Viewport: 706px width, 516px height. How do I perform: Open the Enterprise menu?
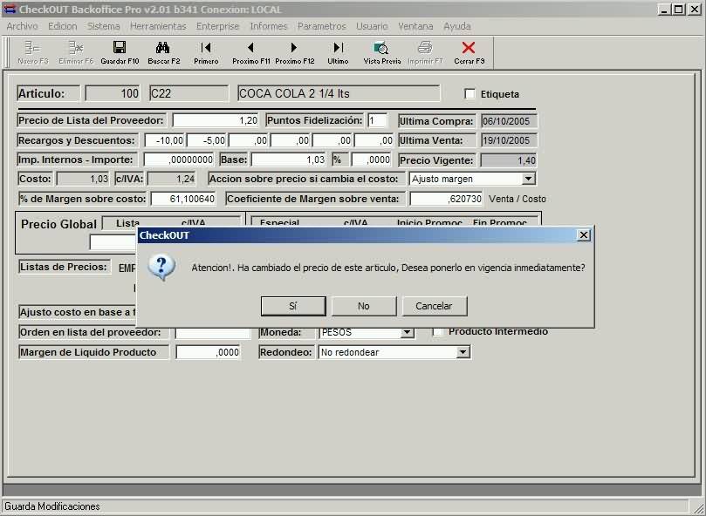[x=218, y=26]
